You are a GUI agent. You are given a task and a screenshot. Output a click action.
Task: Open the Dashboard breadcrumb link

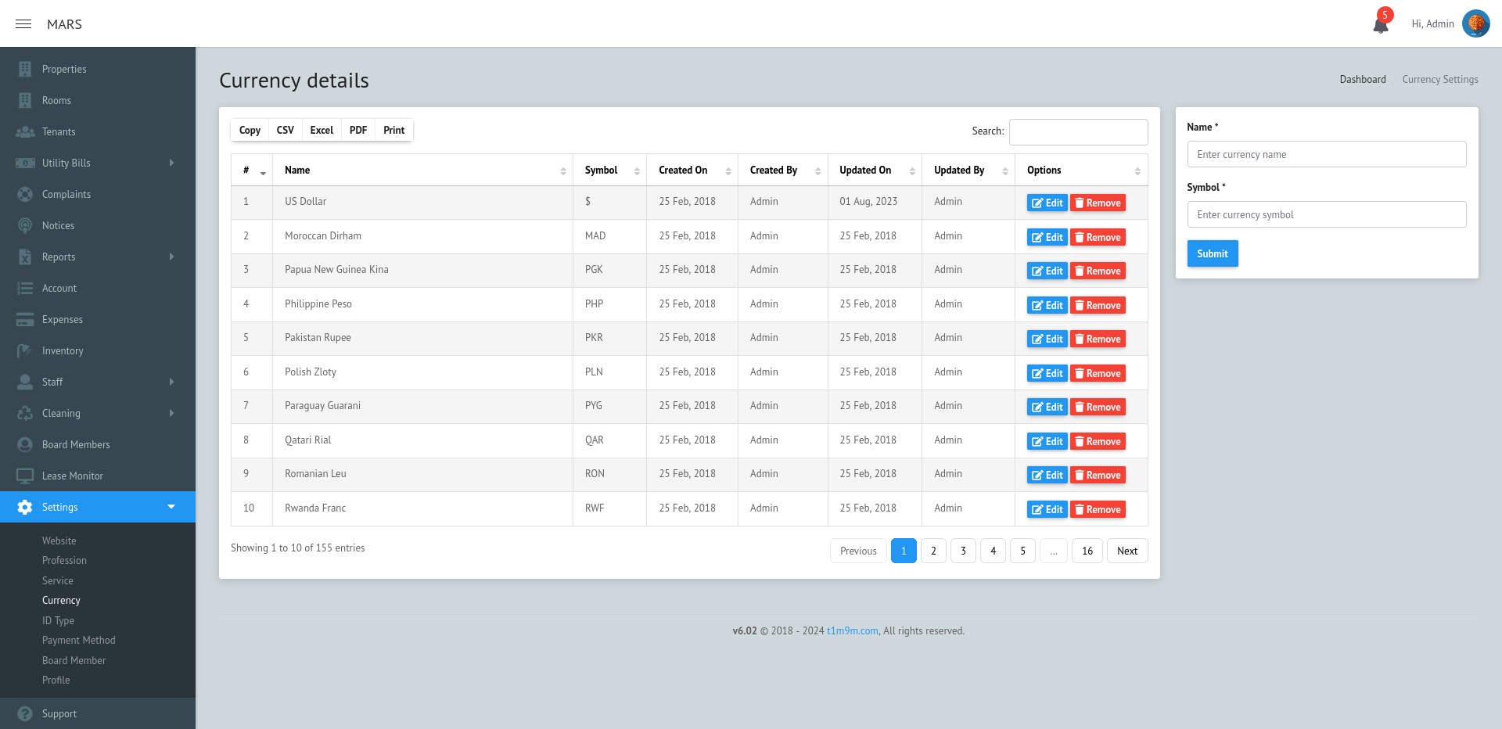(1363, 79)
